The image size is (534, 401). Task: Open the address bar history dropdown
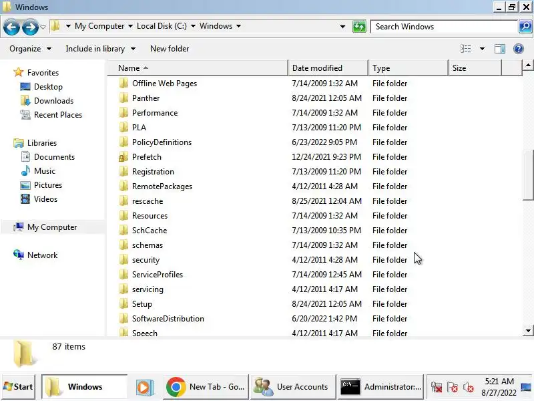pyautogui.click(x=342, y=26)
